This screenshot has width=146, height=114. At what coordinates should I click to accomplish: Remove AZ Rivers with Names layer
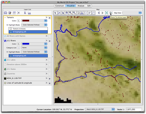[46, 36]
